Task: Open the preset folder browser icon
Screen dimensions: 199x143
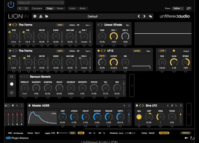Action: coord(47,16)
